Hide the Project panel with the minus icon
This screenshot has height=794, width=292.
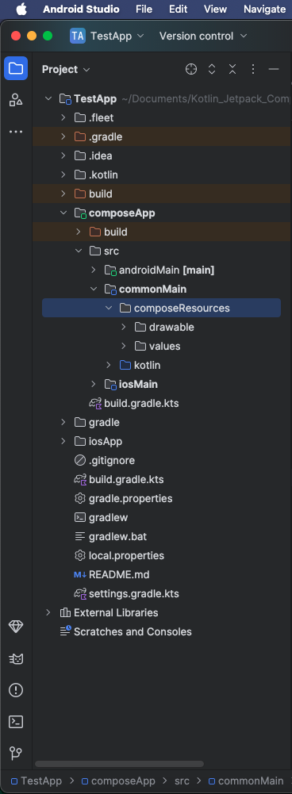click(x=274, y=69)
